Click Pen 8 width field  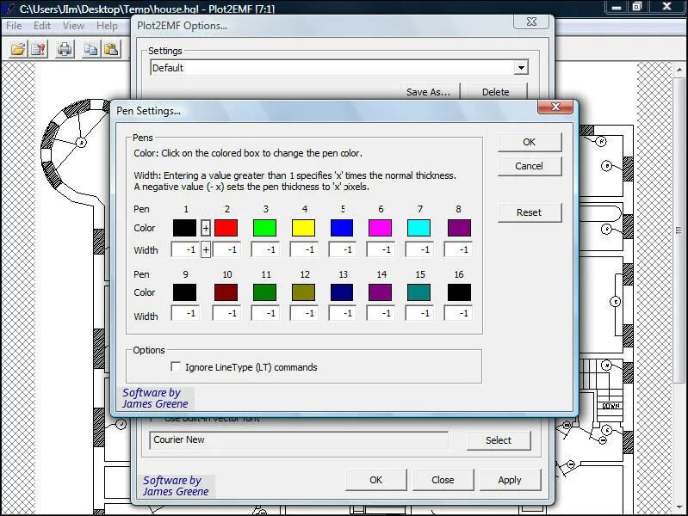point(459,249)
